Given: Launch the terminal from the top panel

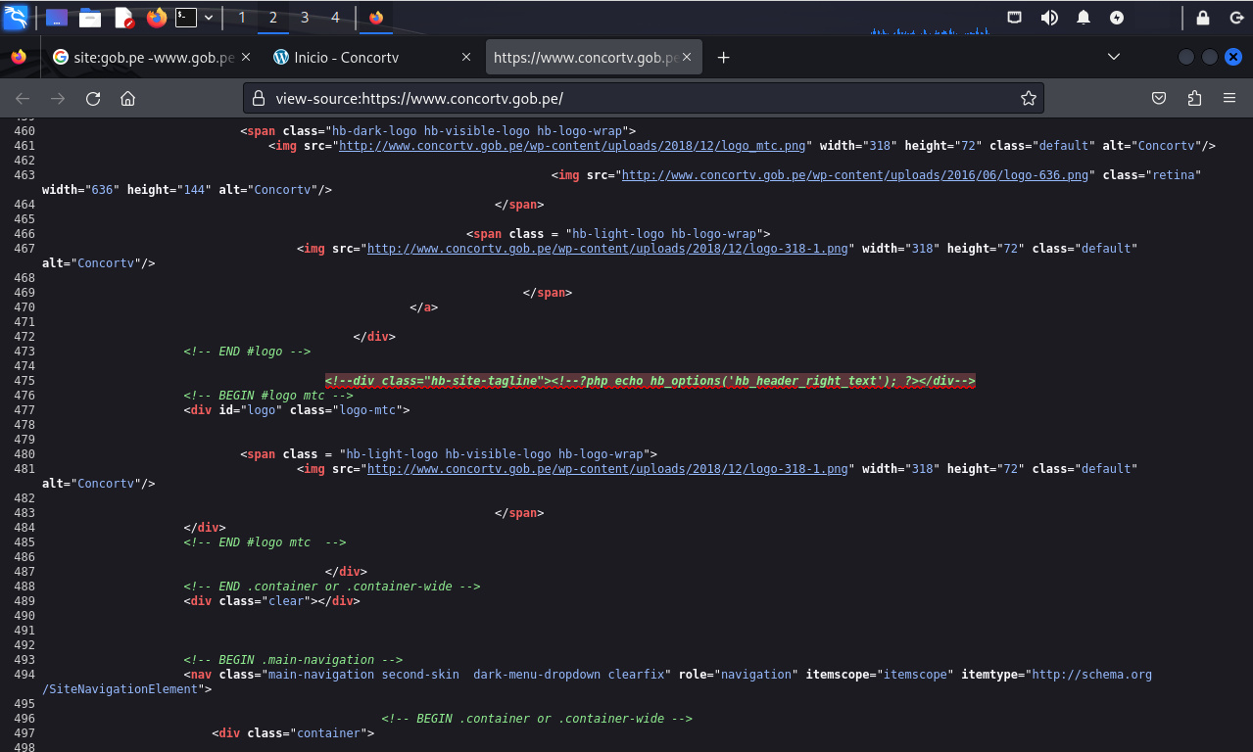Looking at the screenshot, I should click(x=185, y=18).
